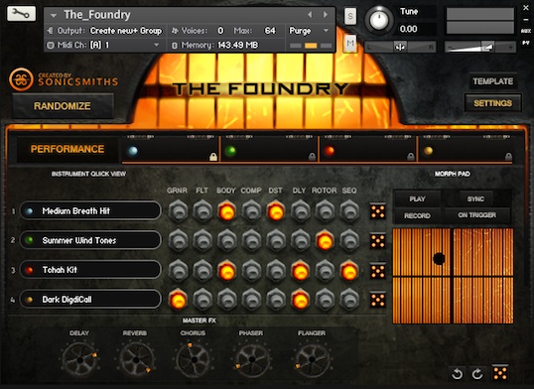534x389 pixels.
Task: Click the master CHORUS wheel knob
Action: point(194,359)
